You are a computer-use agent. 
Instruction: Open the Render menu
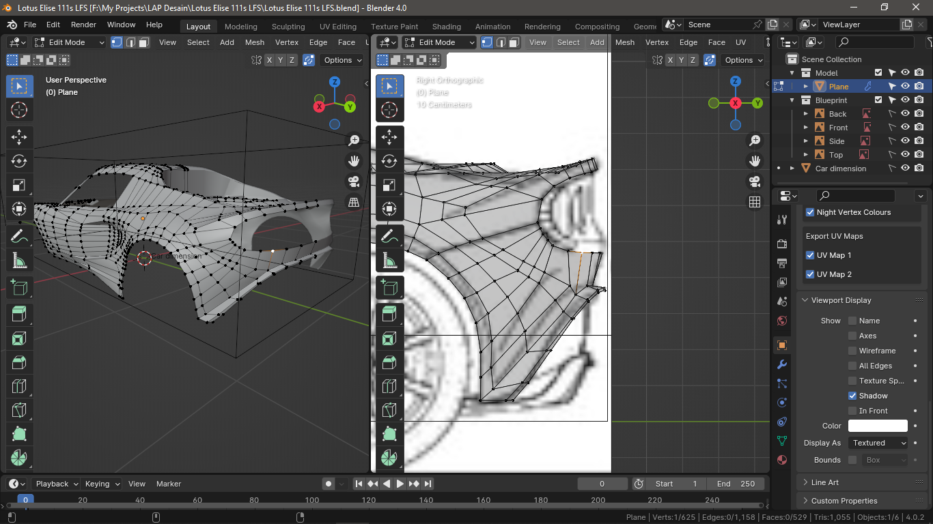point(83,25)
